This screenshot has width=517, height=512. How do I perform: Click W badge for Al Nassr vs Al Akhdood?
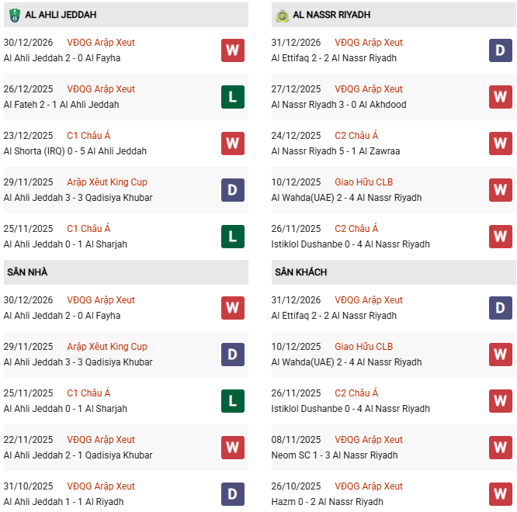click(500, 97)
